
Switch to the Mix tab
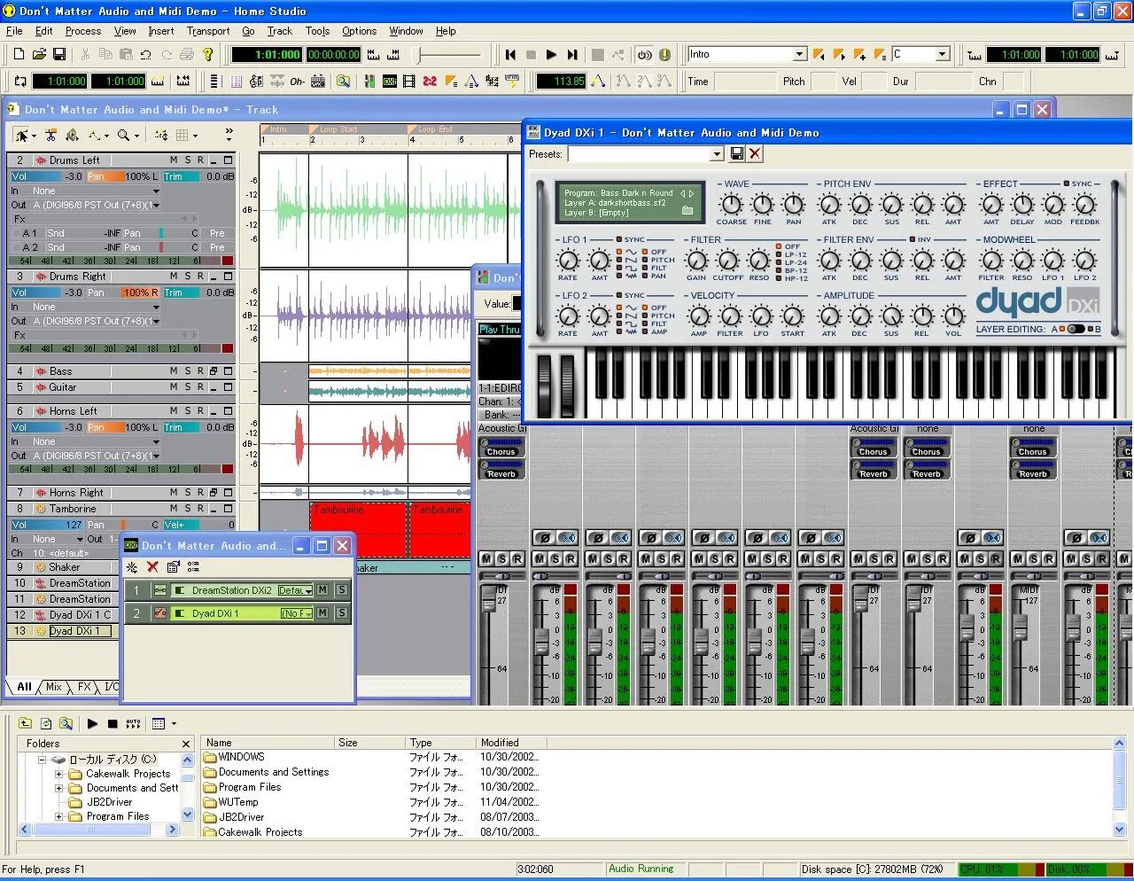pos(54,687)
